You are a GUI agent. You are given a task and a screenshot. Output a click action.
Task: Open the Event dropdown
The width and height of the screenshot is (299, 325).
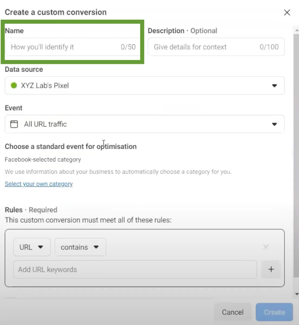[x=145, y=124]
